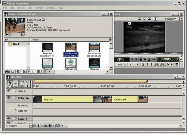The height and width of the screenshot is (134, 187).
Task: Expand the Audio 1 track triangle
Action: tap(16, 119)
